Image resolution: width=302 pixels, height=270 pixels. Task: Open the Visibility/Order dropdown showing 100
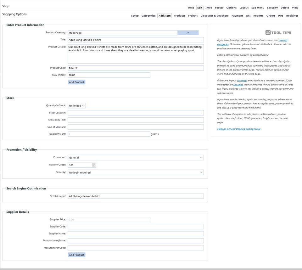(82, 165)
